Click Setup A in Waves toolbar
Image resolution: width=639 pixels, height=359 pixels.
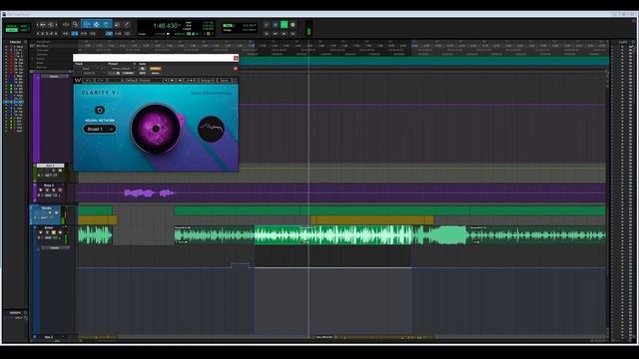click(207, 80)
